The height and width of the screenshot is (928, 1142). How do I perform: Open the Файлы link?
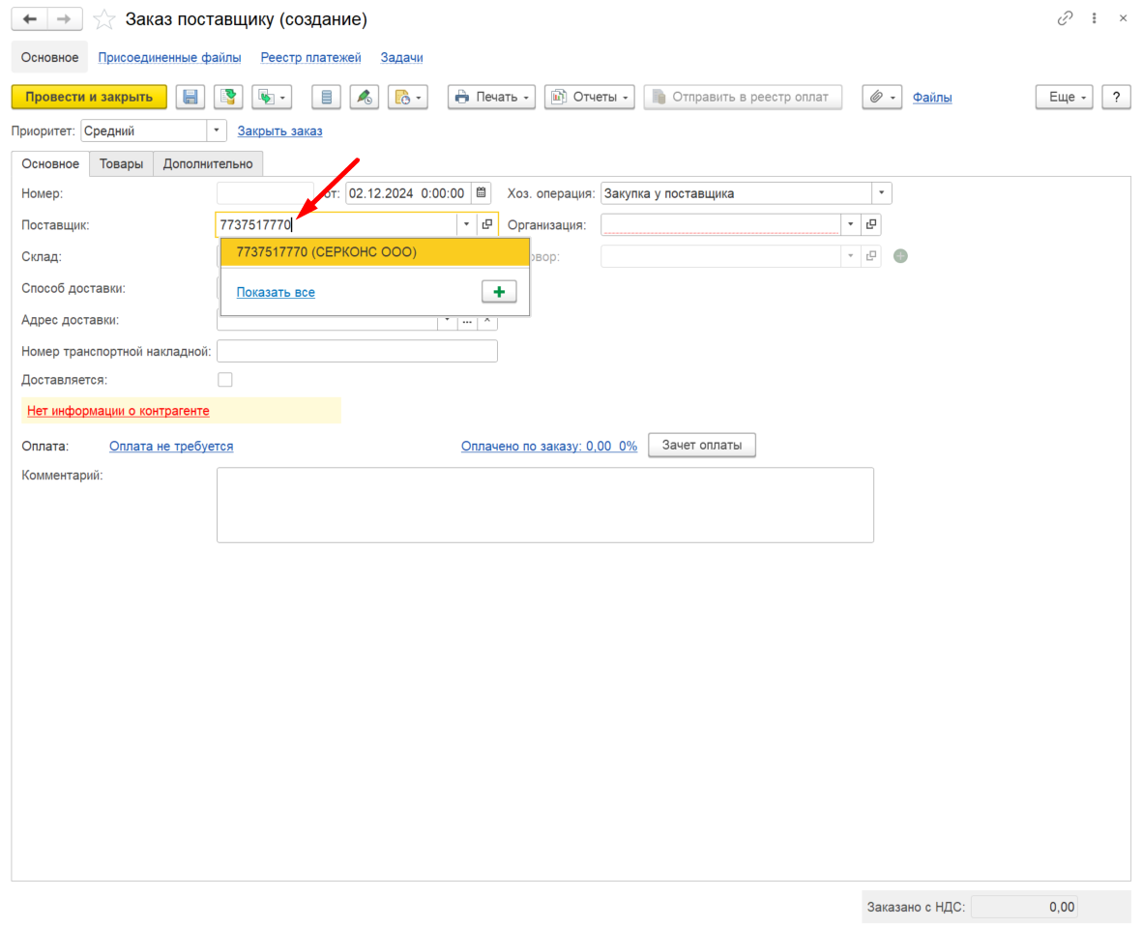point(932,98)
